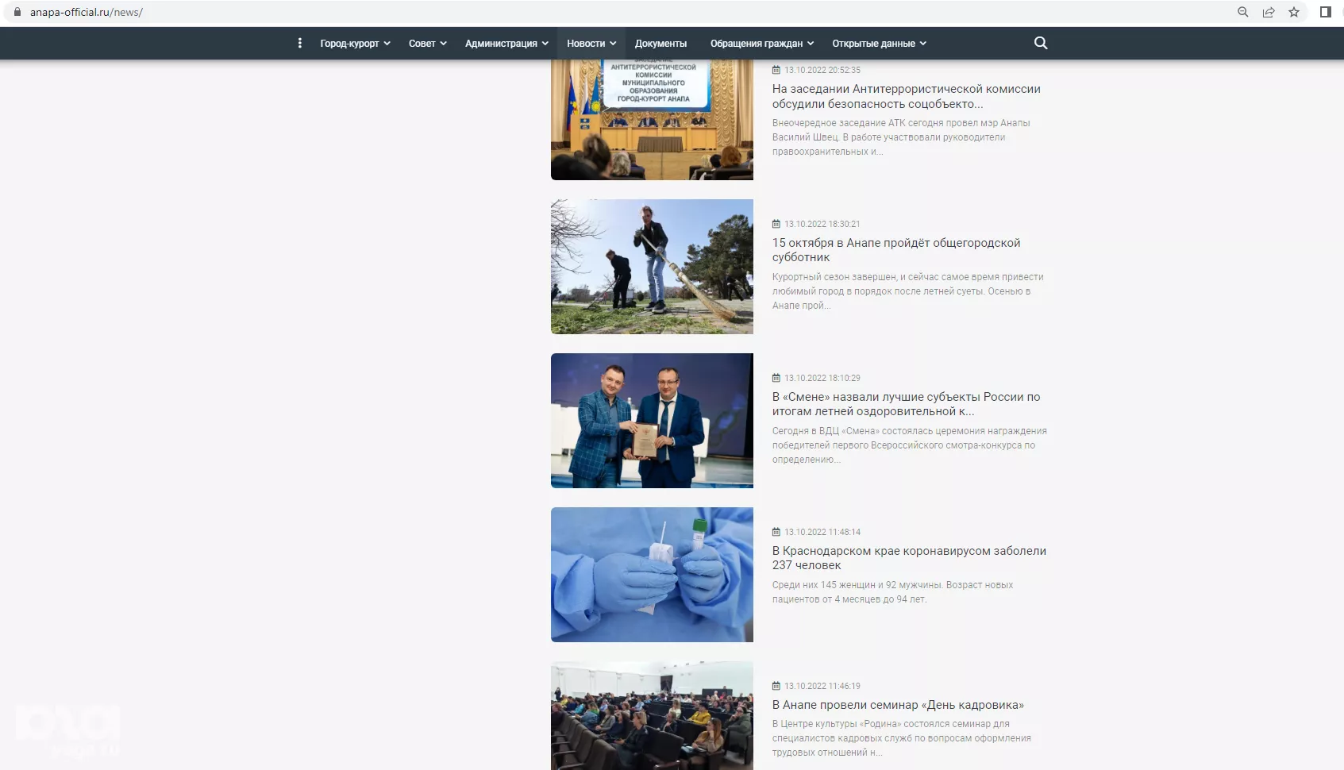The image size is (1344, 770).
Task: Expand the Город-курорт dropdown menu
Action: point(354,44)
